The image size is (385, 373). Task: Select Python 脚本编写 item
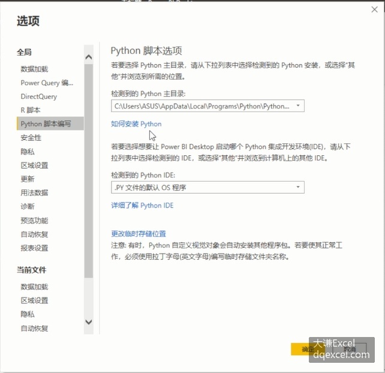pyautogui.click(x=50, y=124)
